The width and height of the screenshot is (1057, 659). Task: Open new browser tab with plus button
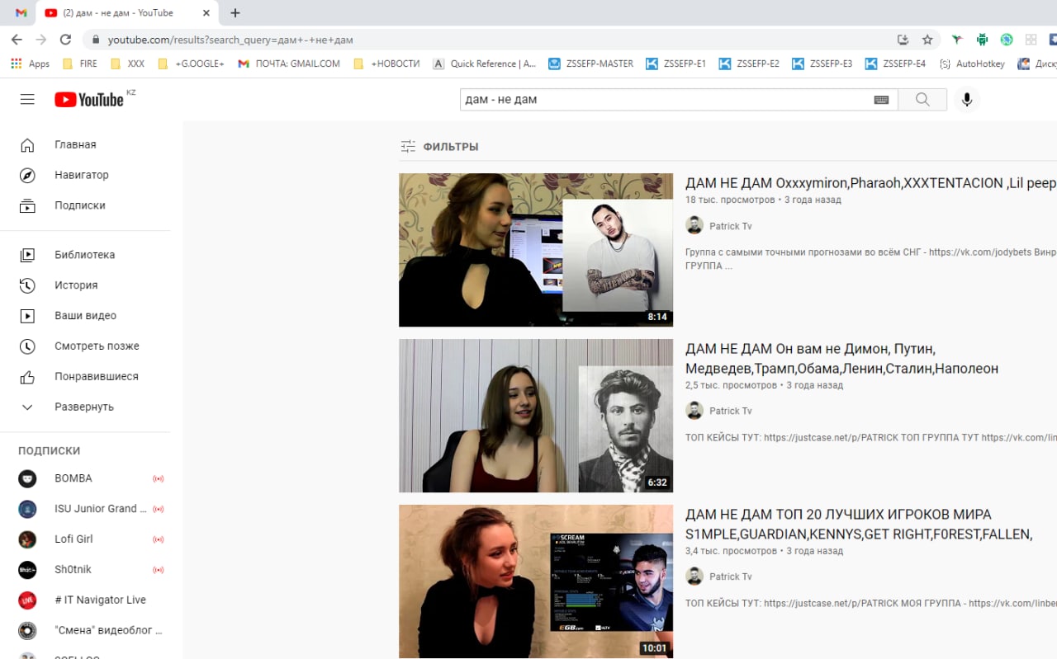(235, 12)
